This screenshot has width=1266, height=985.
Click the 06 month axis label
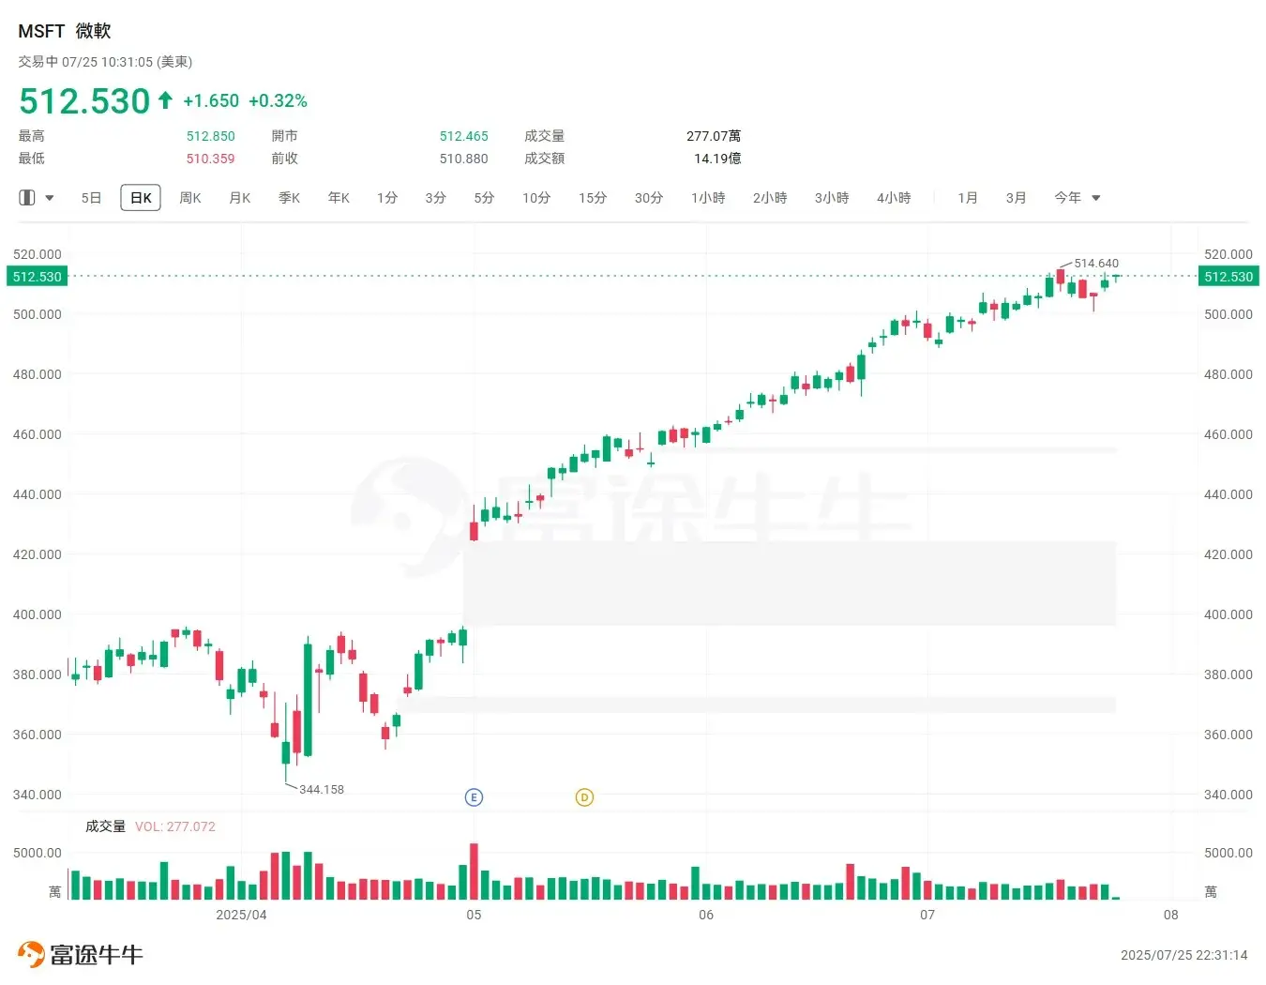[x=706, y=915]
